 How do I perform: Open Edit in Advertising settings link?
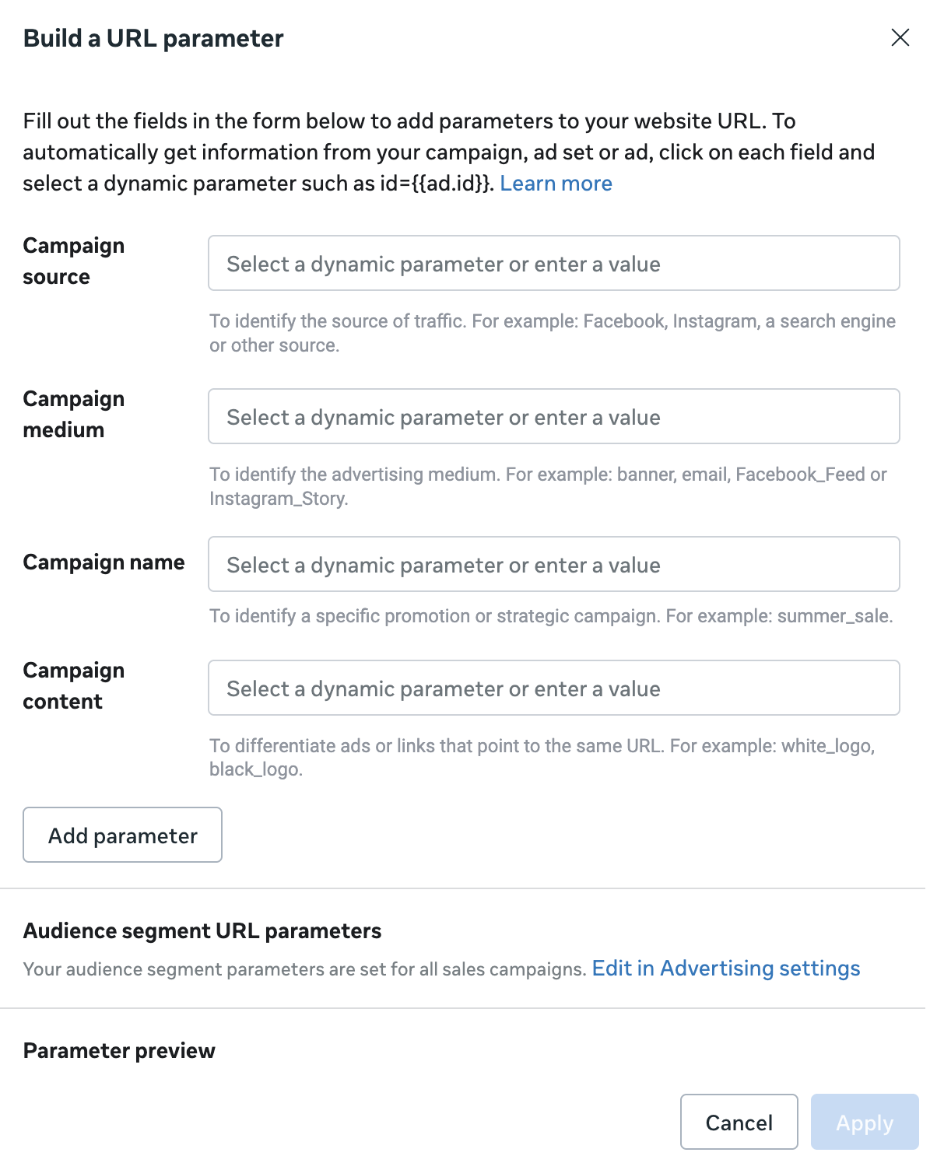pos(725,969)
